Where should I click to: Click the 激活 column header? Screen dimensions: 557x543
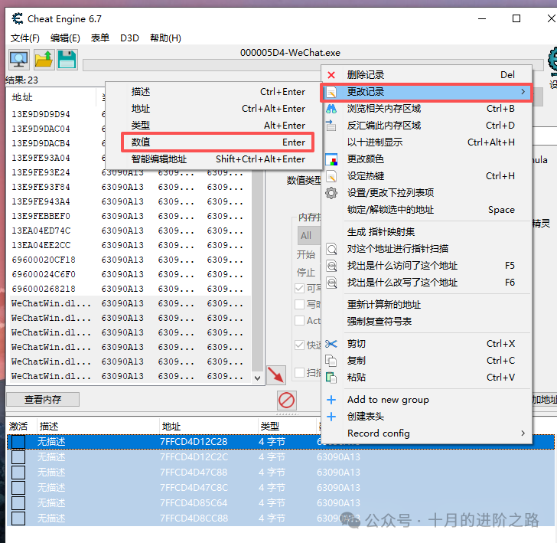point(18,427)
